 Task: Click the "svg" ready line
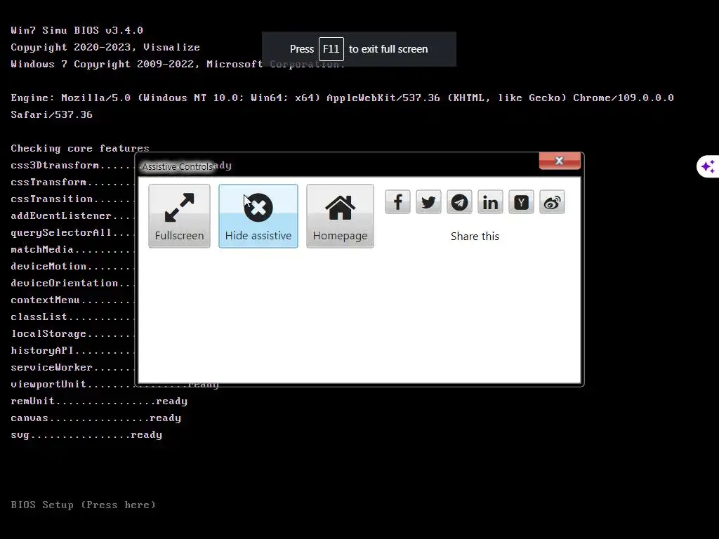pyautogui.click(x=86, y=435)
